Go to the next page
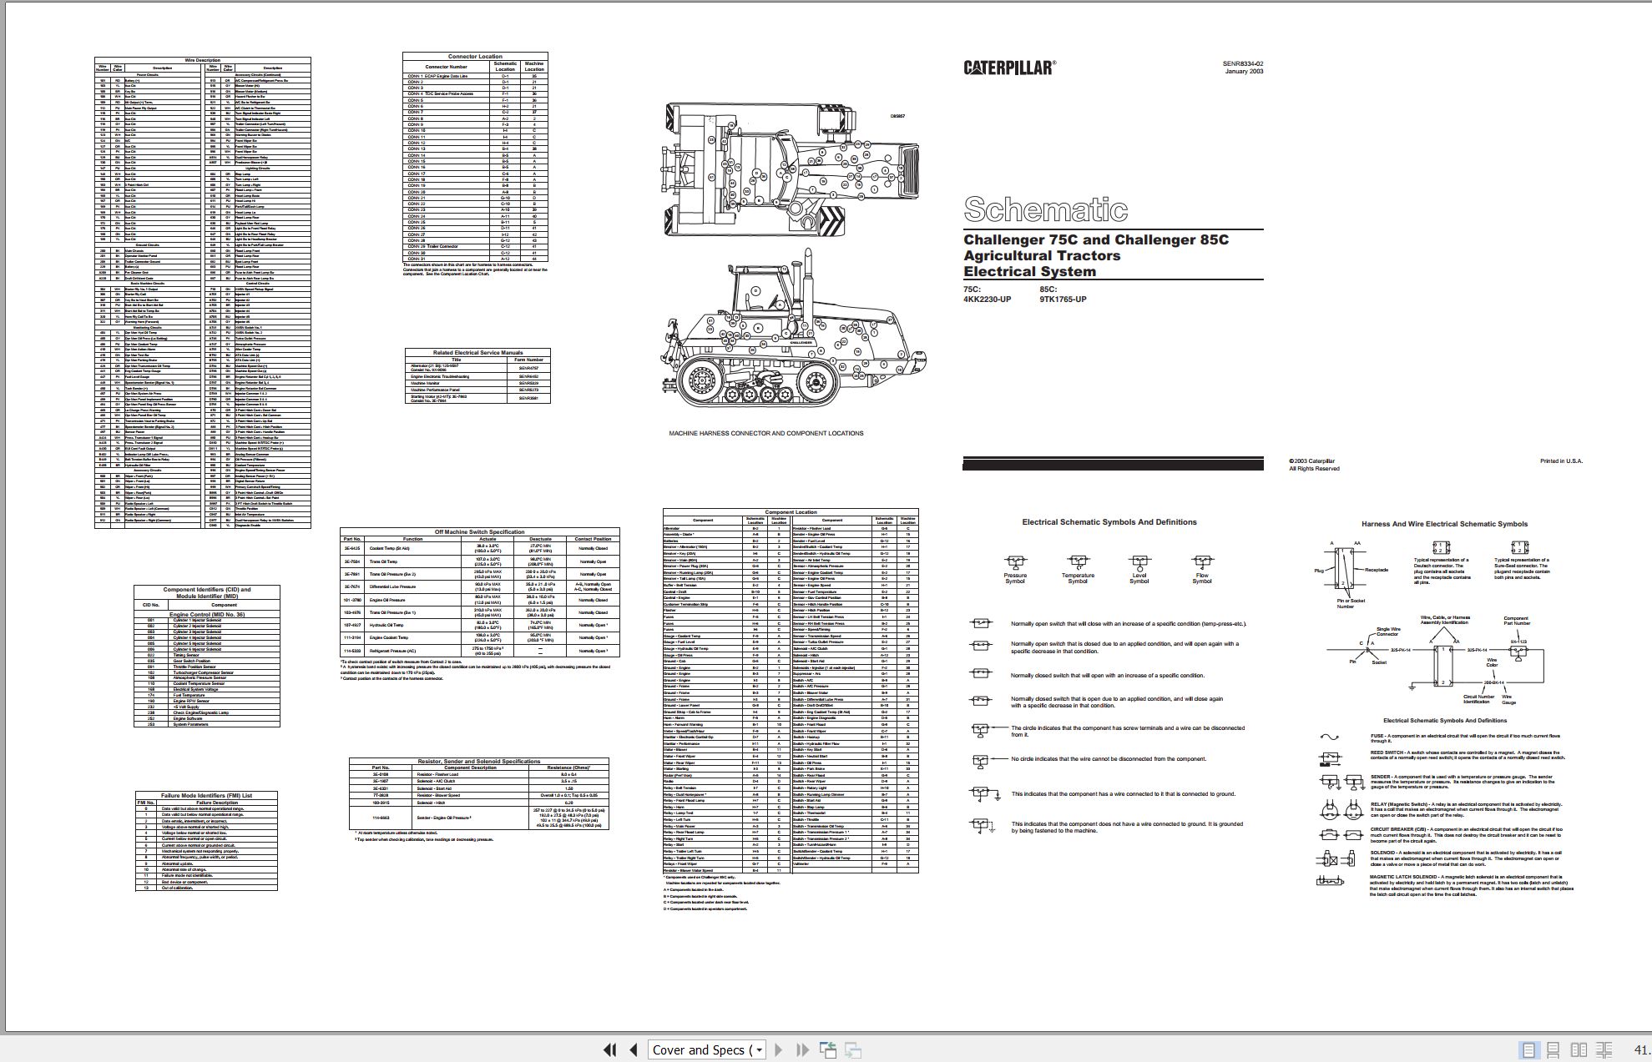 (779, 1049)
